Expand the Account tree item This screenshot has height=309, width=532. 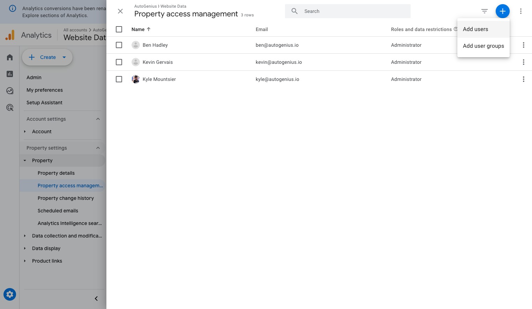(x=25, y=131)
